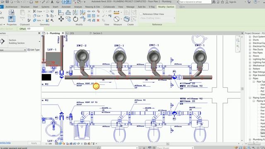Click the Create Similar icon in Create panel
265x149 pixels.
127,19
